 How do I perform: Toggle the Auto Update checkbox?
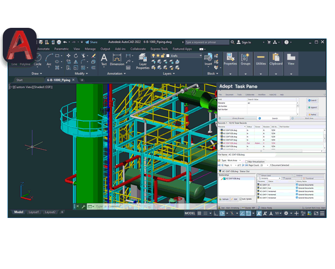pyautogui.click(x=240, y=199)
